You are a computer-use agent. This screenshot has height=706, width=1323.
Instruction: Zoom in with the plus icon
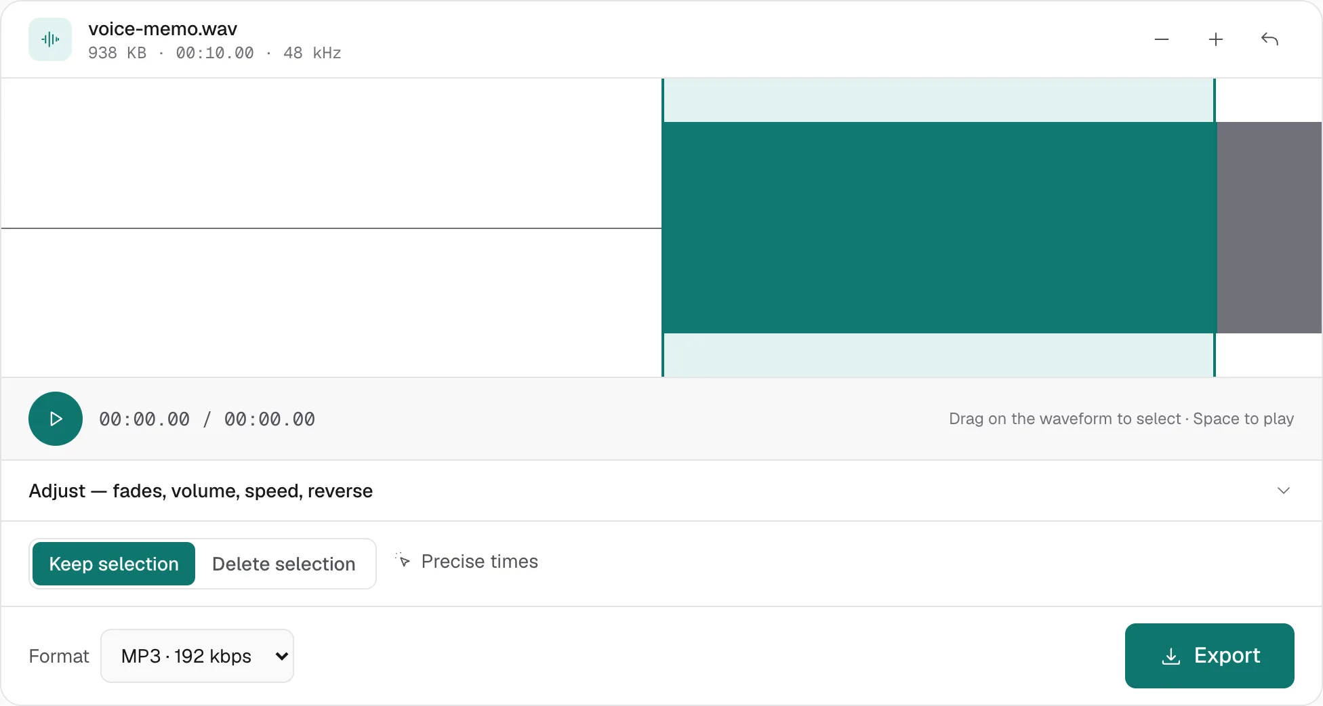1216,39
